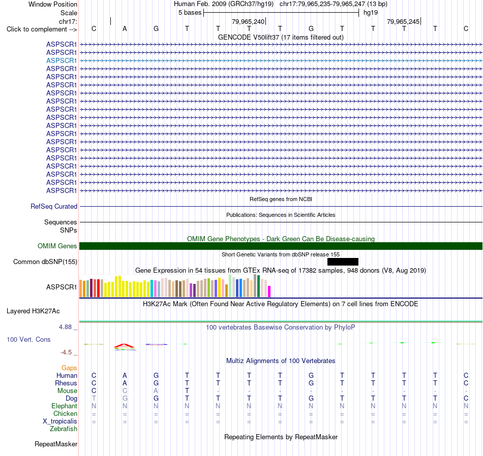Click the 'chr17:79,965,235-79,965,247 (13 bp)' position text
483x456 pixels.
point(334,4)
